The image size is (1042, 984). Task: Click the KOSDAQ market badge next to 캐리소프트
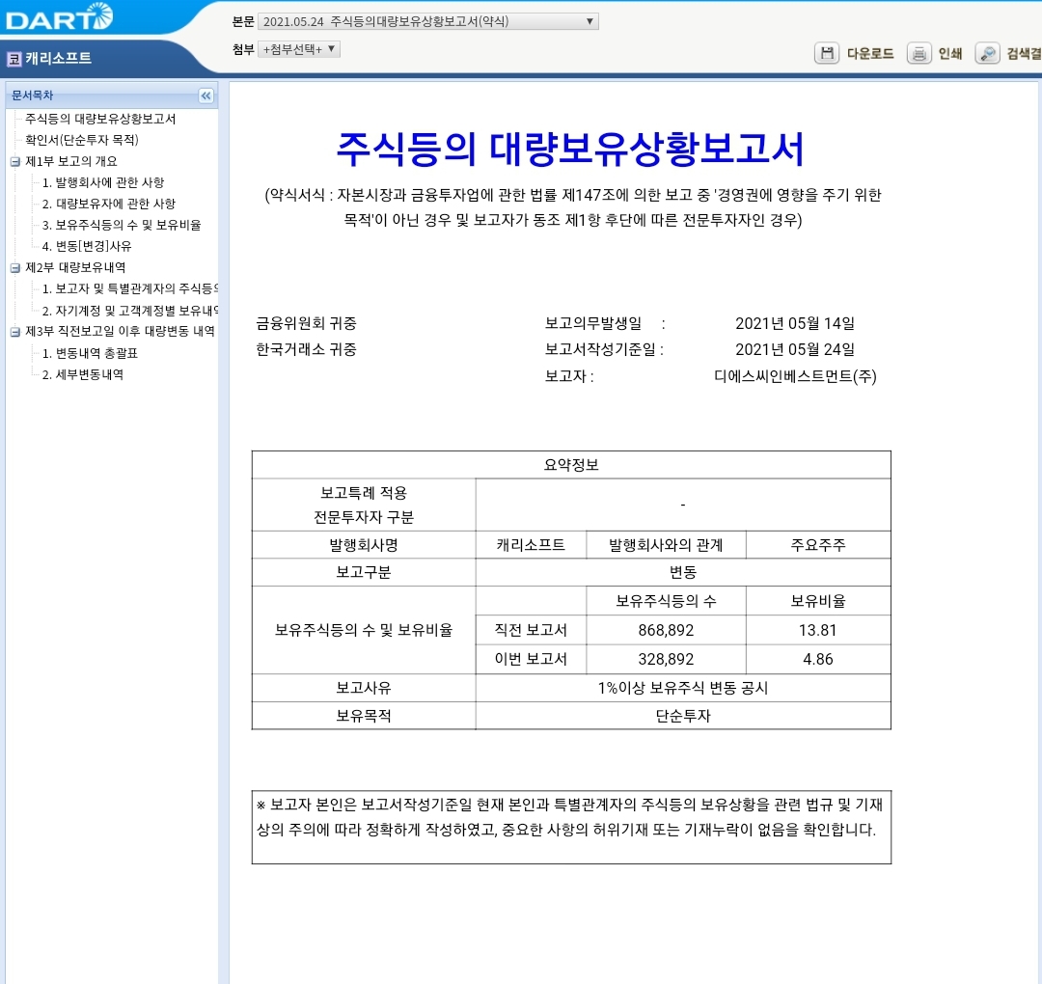click(x=14, y=59)
